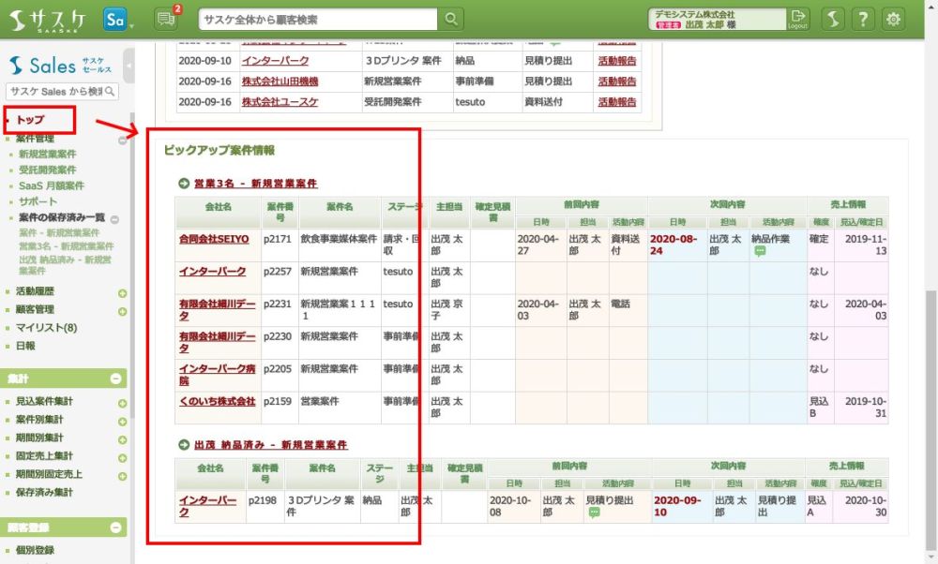Image resolution: width=938 pixels, height=564 pixels.
Task: Click the くのいち株式会社 company link
Action: point(217,401)
